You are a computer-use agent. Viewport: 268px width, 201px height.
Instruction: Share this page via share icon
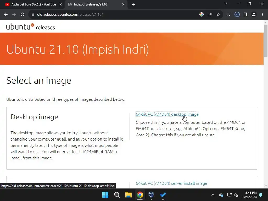point(210,15)
